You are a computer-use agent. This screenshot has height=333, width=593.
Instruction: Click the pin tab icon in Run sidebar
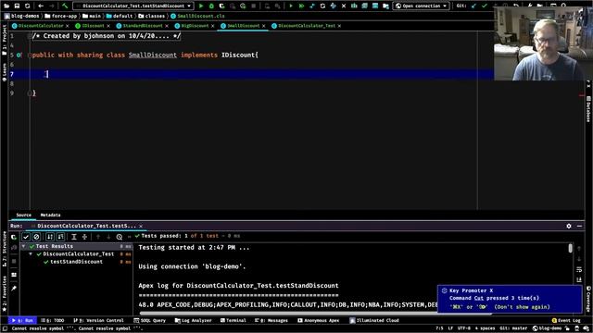(x=14, y=289)
